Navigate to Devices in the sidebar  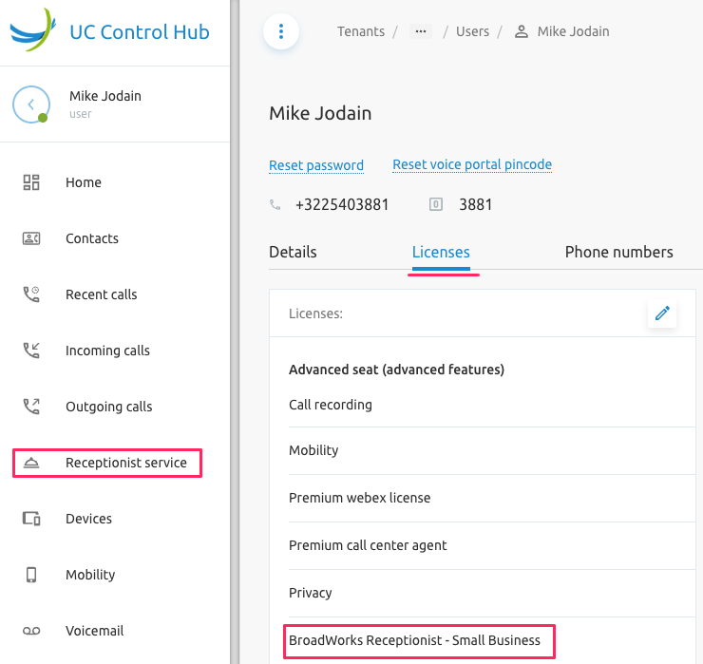tap(88, 519)
